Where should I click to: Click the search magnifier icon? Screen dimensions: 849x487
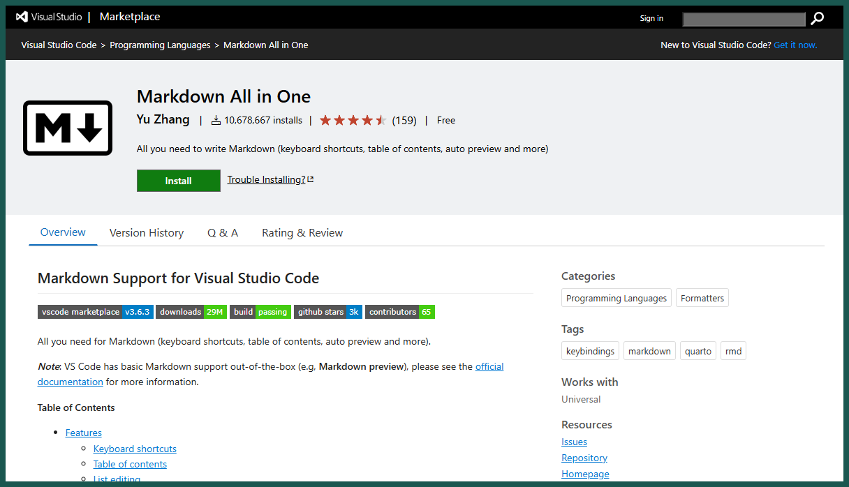[x=817, y=19]
